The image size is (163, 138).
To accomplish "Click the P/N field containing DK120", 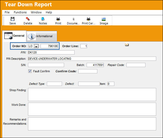I will coord(51,52).
